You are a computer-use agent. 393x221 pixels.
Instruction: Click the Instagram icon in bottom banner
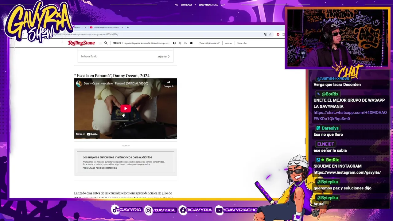click(148, 210)
